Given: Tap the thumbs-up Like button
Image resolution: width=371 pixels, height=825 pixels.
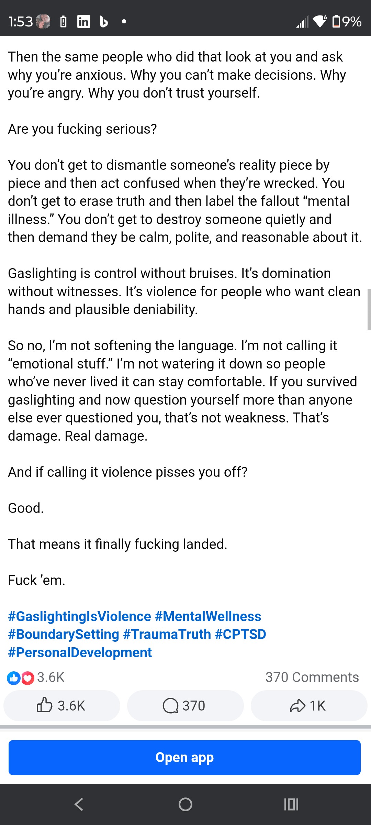Looking at the screenshot, I should [61, 706].
